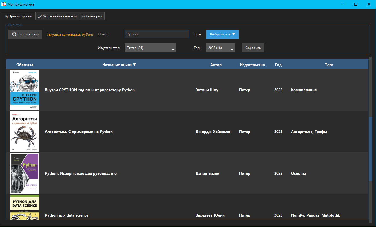
Task: Select title Внутри CPYTHON гид по интерпретатору Python
Action: coord(90,90)
